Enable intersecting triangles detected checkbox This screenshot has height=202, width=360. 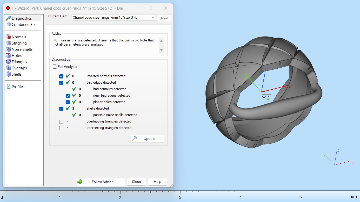point(61,128)
